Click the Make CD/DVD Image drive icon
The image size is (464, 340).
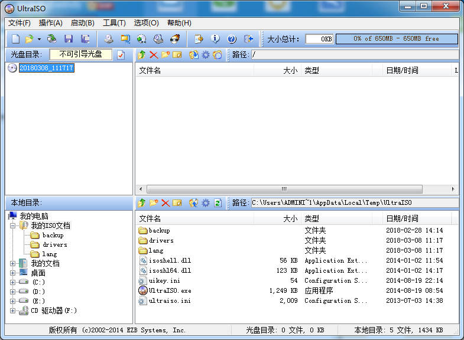click(109, 39)
